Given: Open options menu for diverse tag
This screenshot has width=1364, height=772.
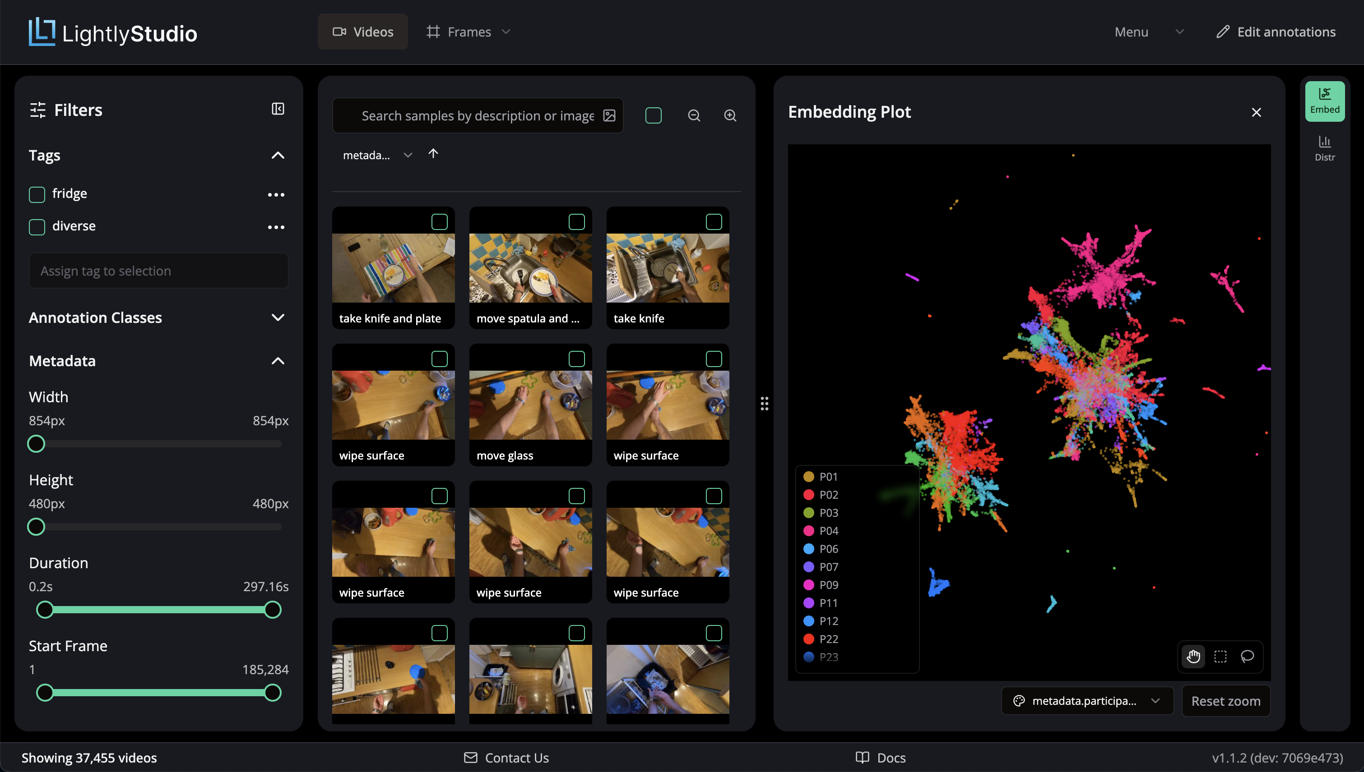Looking at the screenshot, I should [x=276, y=227].
